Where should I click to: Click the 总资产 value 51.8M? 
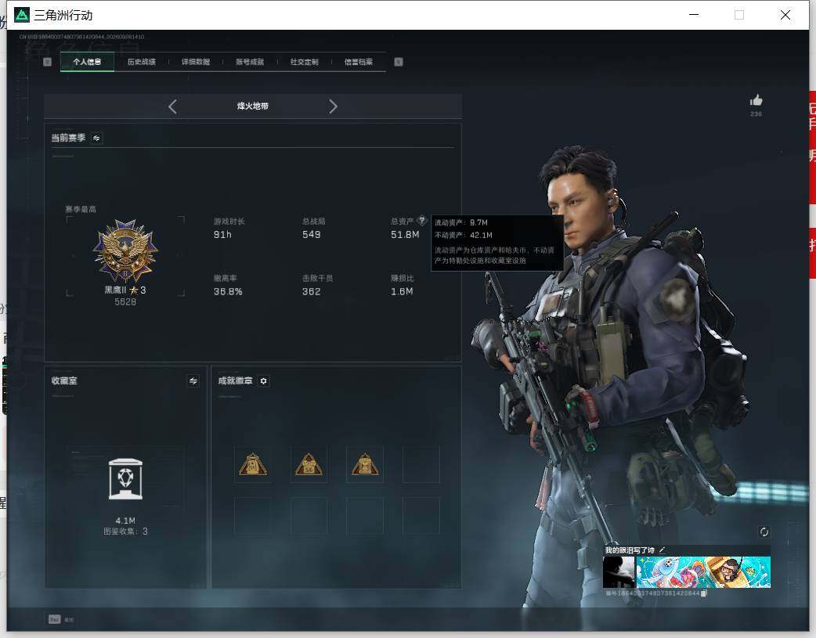tap(405, 235)
